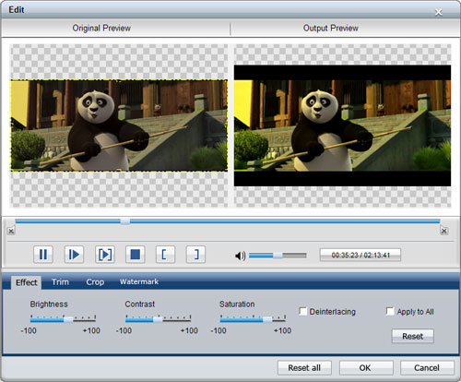This screenshot has height=382, width=461.
Task: Click the volume slider handle
Action: (278, 256)
